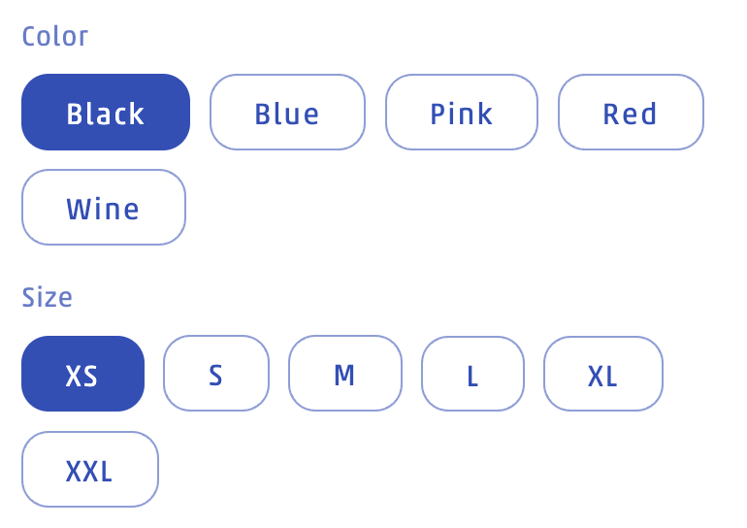The image size is (747, 528).
Task: Choose the Blue color chip
Action: tap(287, 113)
